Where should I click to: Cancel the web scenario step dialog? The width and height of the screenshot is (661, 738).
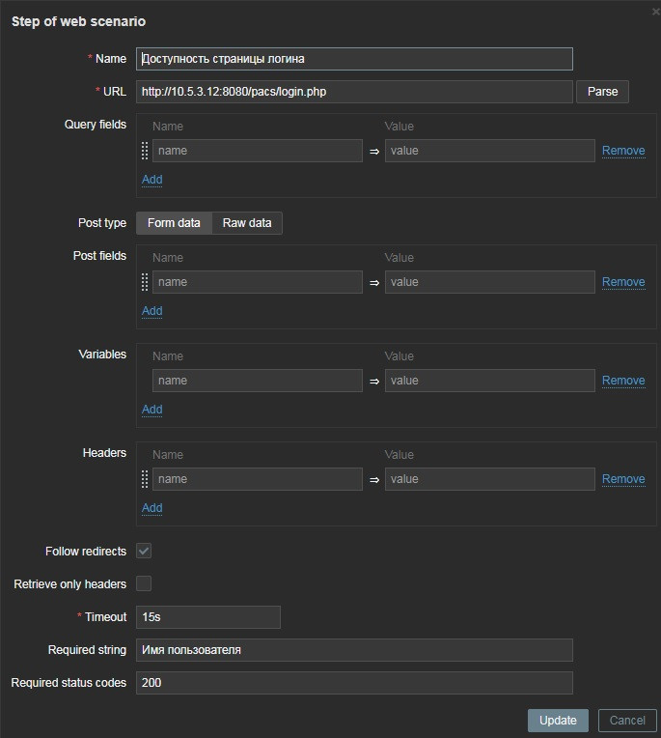627,721
